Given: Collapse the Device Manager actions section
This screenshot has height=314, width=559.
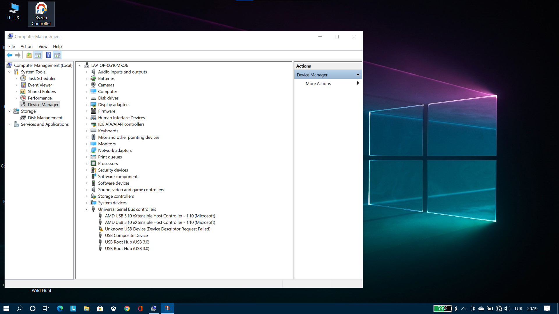Looking at the screenshot, I should click(x=358, y=75).
